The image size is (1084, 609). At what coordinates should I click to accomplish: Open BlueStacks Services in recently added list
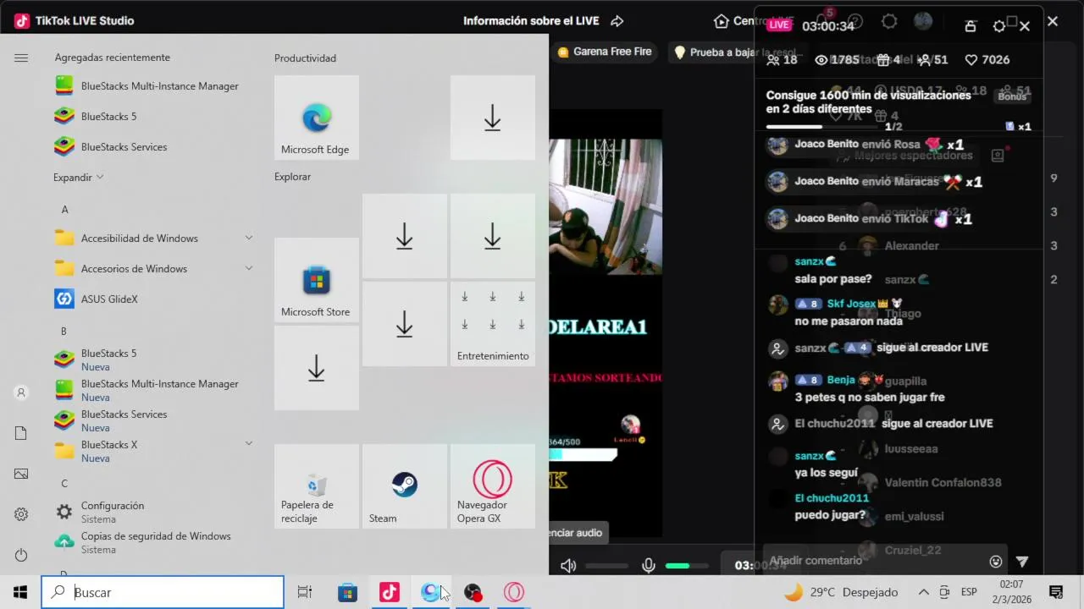[111, 147]
